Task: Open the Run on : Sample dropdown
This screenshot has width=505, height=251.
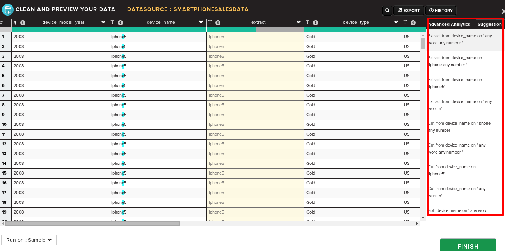Action: tap(29, 240)
